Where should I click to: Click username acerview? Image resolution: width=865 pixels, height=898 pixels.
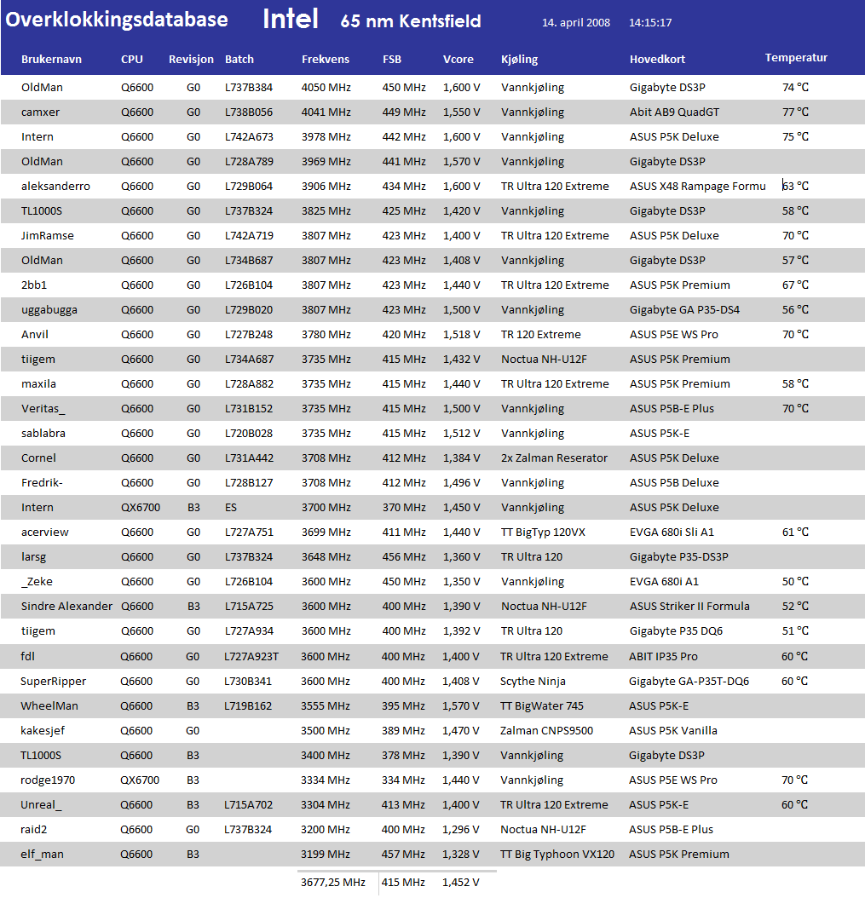tap(44, 532)
